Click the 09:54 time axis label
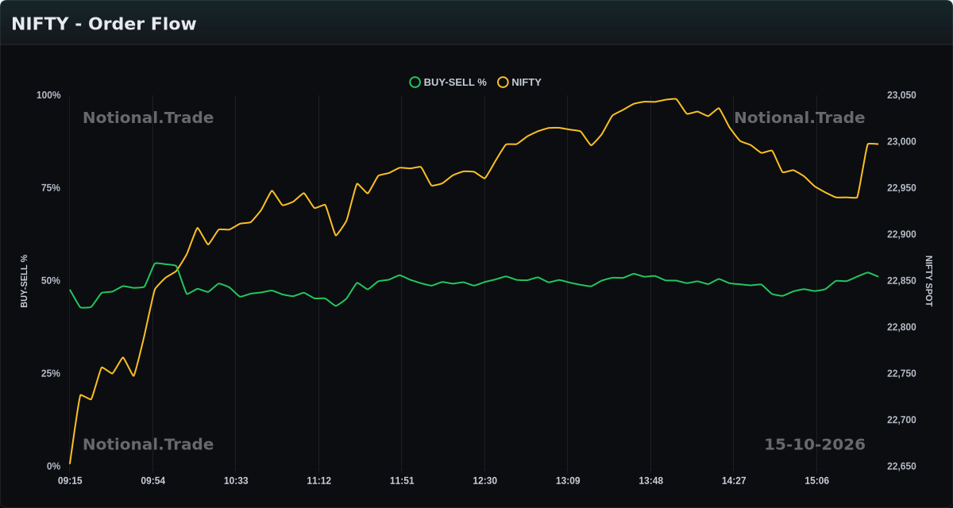The image size is (953, 508). click(x=153, y=481)
